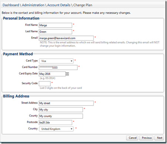Click the Country label
Viewport: 167px width, 144px height.
[x=33, y=128]
